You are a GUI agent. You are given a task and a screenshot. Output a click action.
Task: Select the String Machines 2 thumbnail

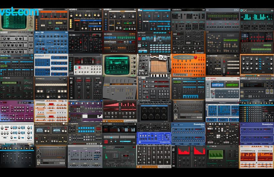tap(51, 134)
